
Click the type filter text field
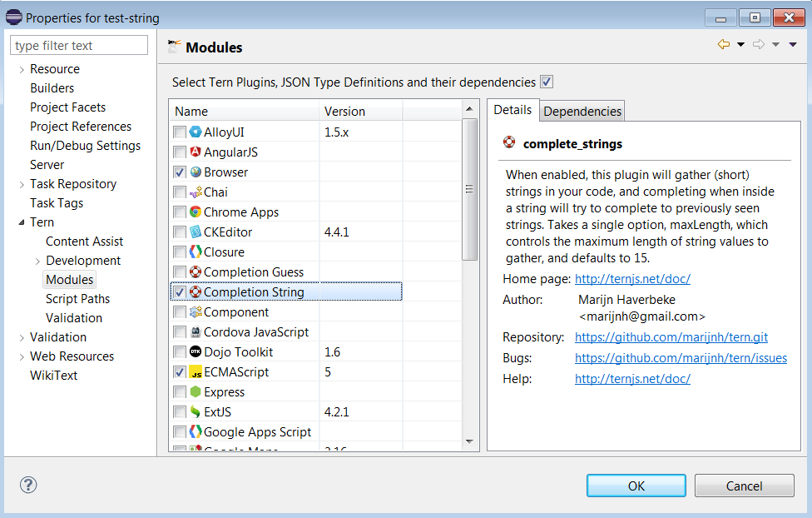click(80, 46)
